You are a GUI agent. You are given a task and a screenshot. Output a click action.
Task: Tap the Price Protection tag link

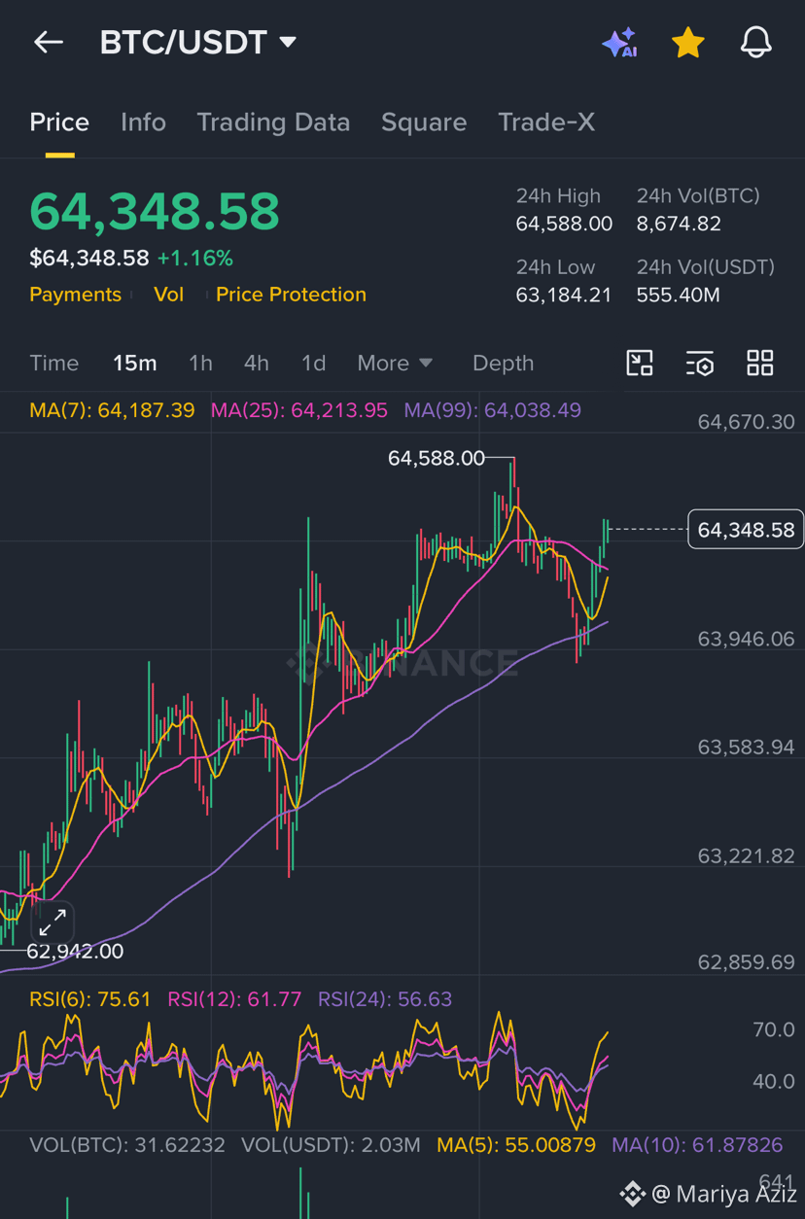tap(291, 295)
